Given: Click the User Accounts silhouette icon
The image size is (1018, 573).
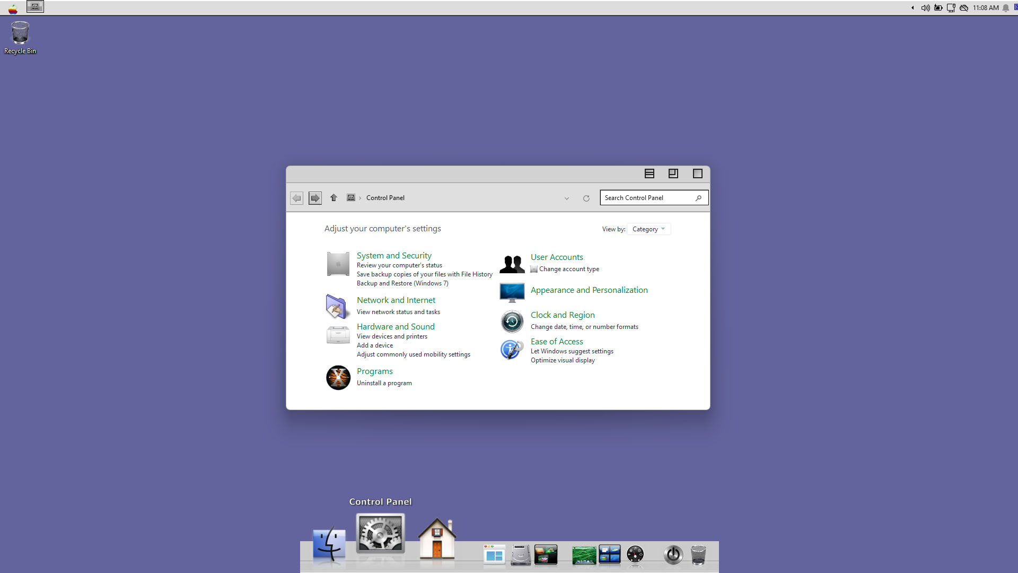Looking at the screenshot, I should (512, 264).
